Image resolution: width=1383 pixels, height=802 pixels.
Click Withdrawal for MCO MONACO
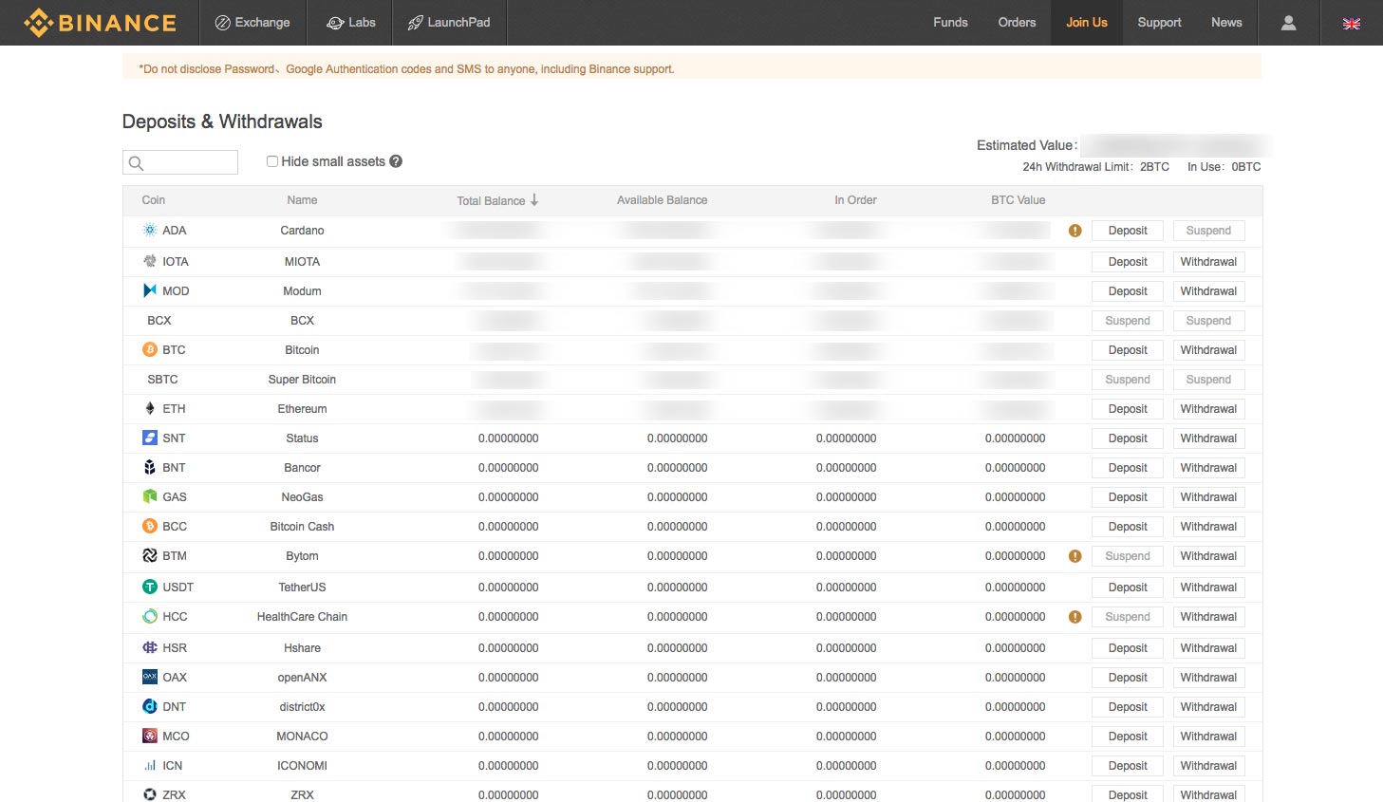tap(1208, 737)
